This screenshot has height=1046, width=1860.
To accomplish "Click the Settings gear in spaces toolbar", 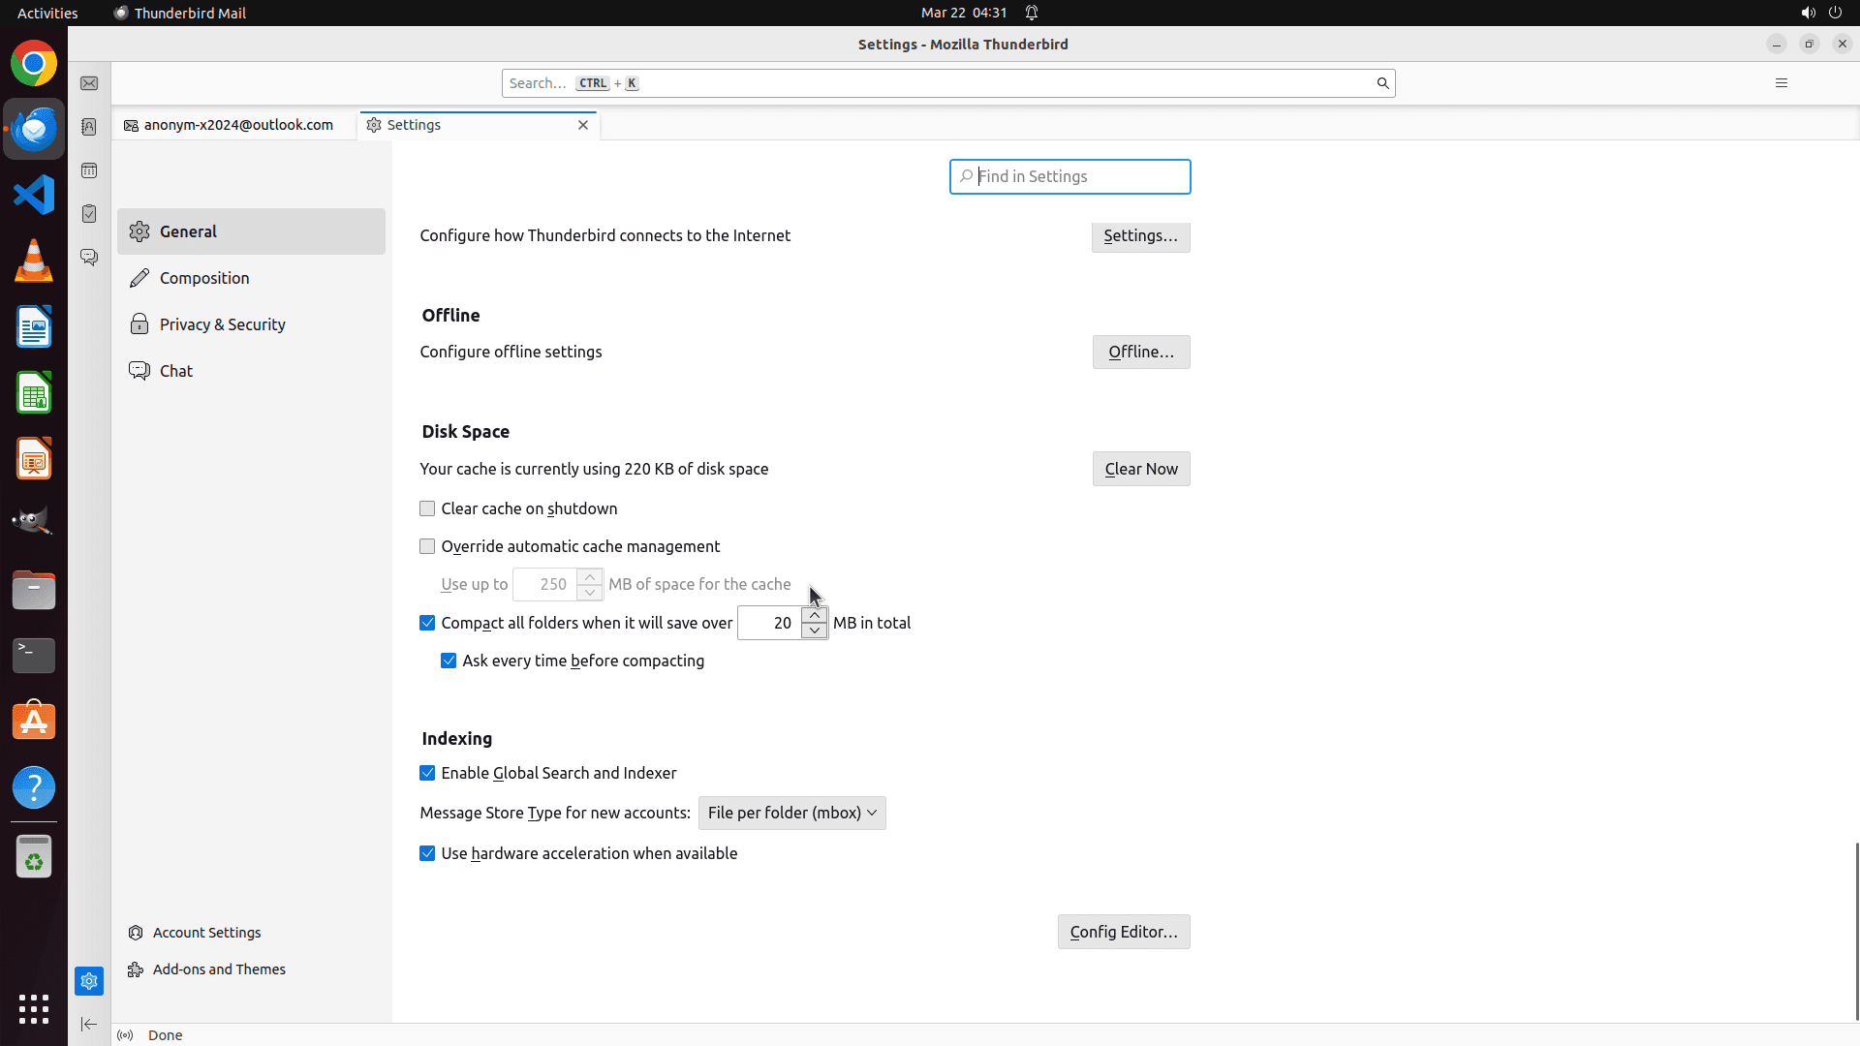I will [89, 981].
